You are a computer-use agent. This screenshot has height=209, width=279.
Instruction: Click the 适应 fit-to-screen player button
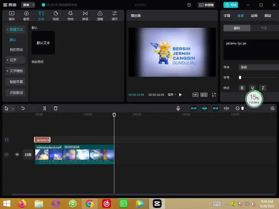coord(204,95)
